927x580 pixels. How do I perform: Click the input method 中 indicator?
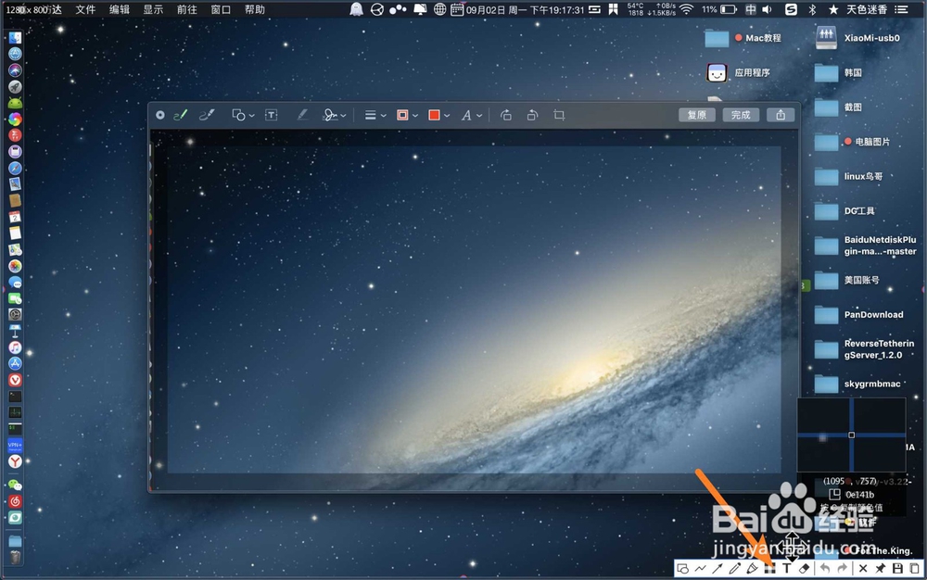coord(750,9)
